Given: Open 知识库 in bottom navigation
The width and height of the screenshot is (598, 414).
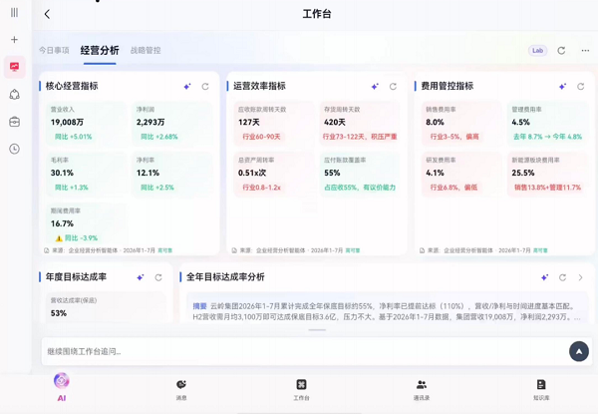Looking at the screenshot, I should [x=541, y=390].
